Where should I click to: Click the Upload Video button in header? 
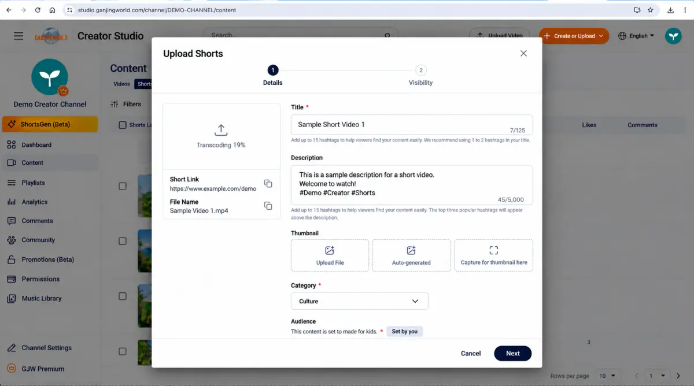tap(500, 36)
